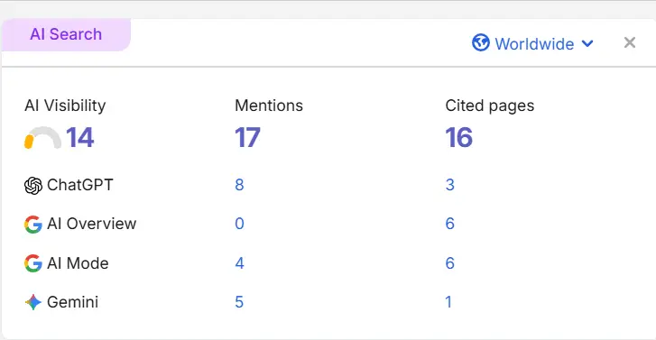Screen dimensions: 656x340
Task: Open AI Mode mentions count 4
Action: pyautogui.click(x=239, y=263)
